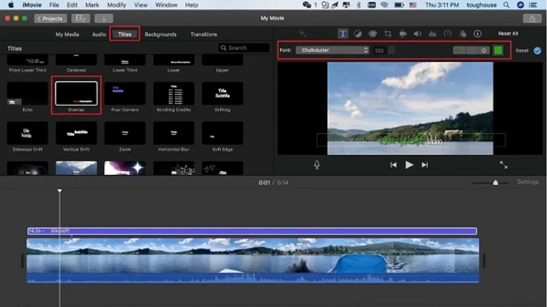The image size is (547, 307).
Task: Select the Horizontal Blur title thumbnail
Action: pos(174,133)
